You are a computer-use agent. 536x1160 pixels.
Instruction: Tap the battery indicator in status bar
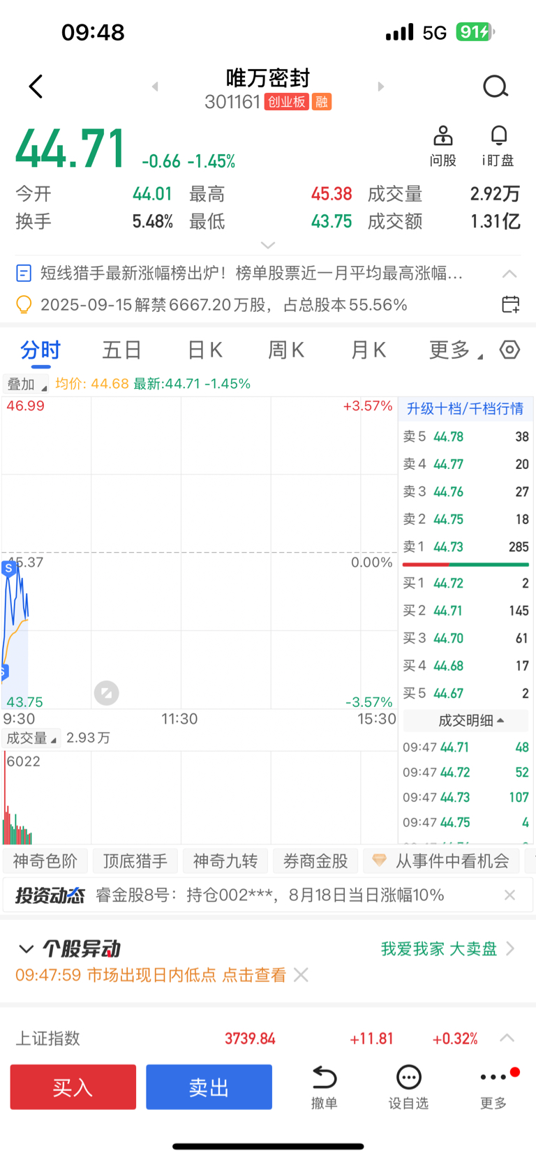click(475, 32)
